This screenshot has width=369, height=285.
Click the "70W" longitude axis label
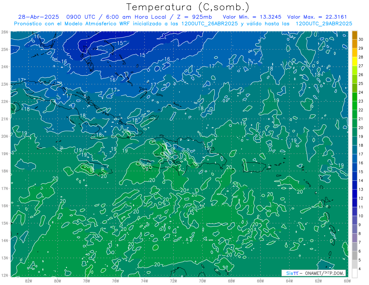tap(202, 281)
